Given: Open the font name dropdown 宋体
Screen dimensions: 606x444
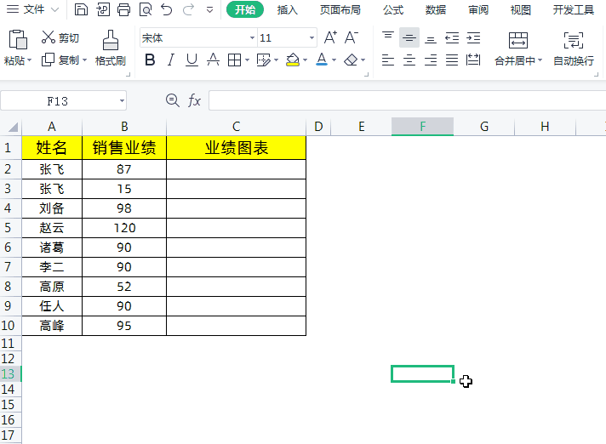Looking at the screenshot, I should coord(252,37).
